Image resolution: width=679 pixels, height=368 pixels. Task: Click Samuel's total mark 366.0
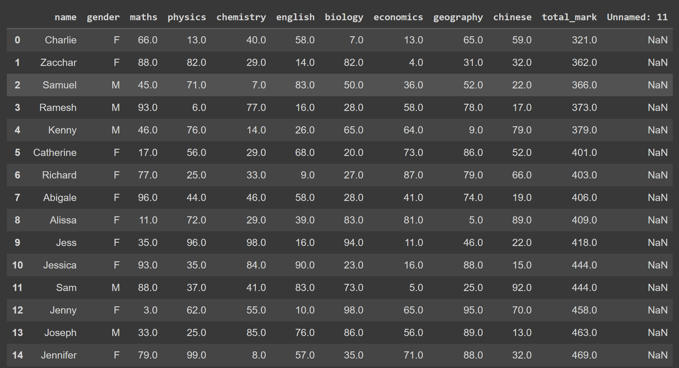point(584,85)
